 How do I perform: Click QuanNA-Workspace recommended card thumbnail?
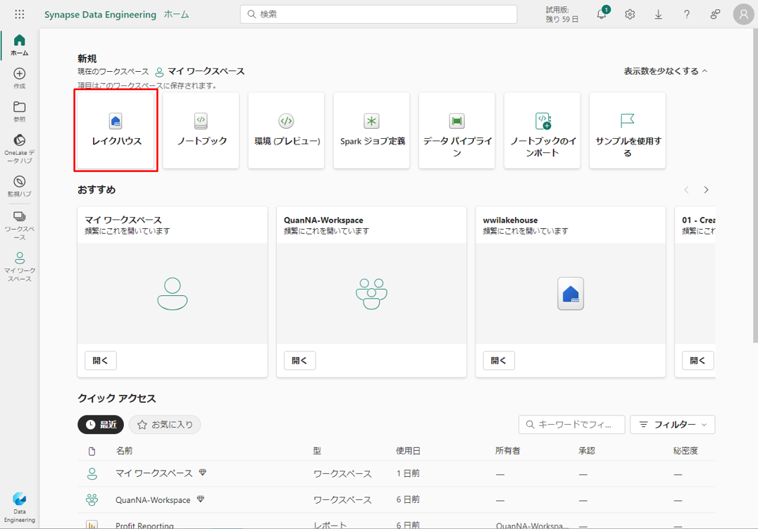pyautogui.click(x=371, y=294)
